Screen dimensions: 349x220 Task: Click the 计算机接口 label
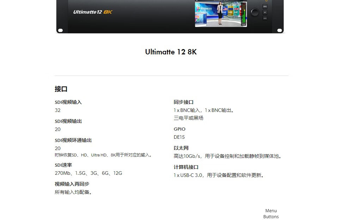186,167
